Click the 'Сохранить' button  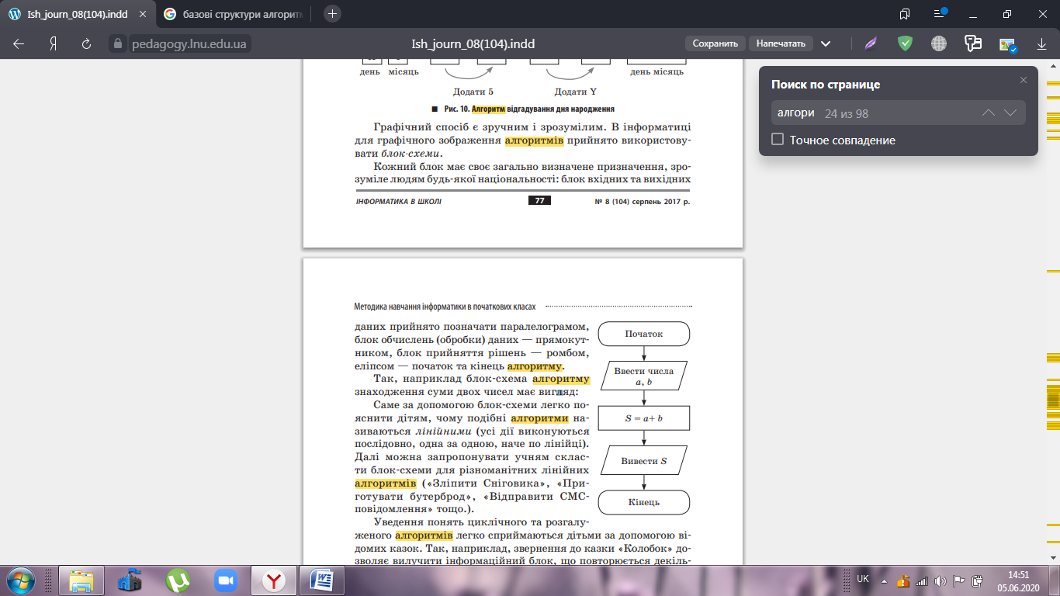coord(715,44)
